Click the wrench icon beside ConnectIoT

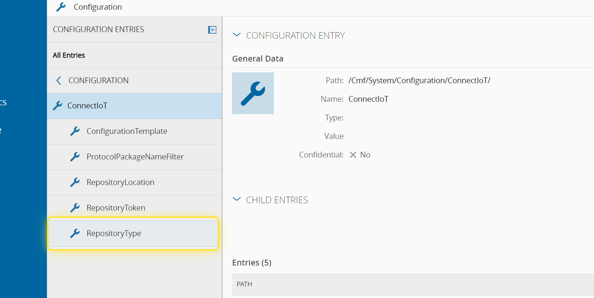(x=57, y=105)
